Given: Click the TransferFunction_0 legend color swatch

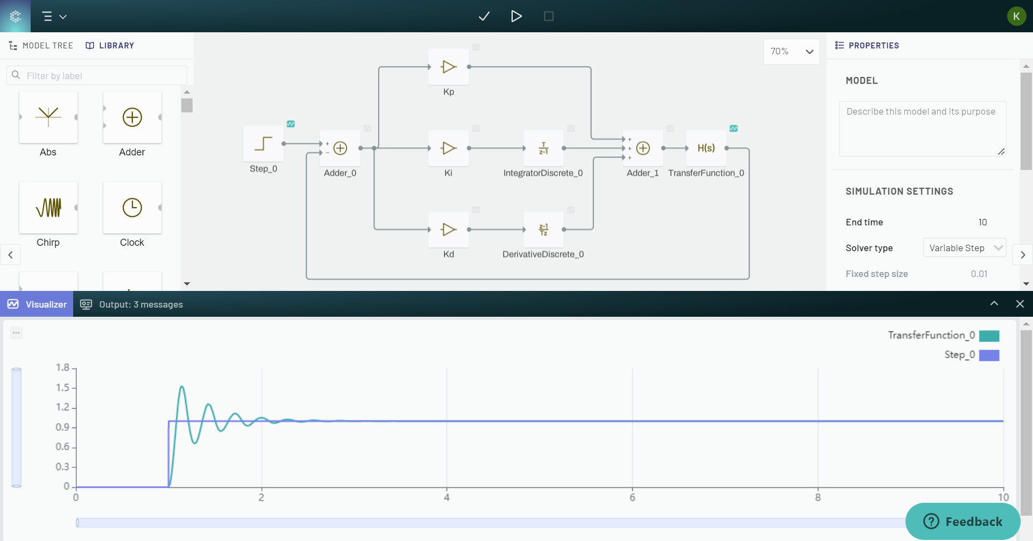Looking at the screenshot, I should point(989,336).
